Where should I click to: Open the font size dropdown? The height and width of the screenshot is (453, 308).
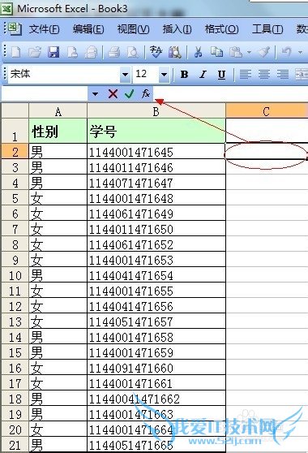(164, 75)
